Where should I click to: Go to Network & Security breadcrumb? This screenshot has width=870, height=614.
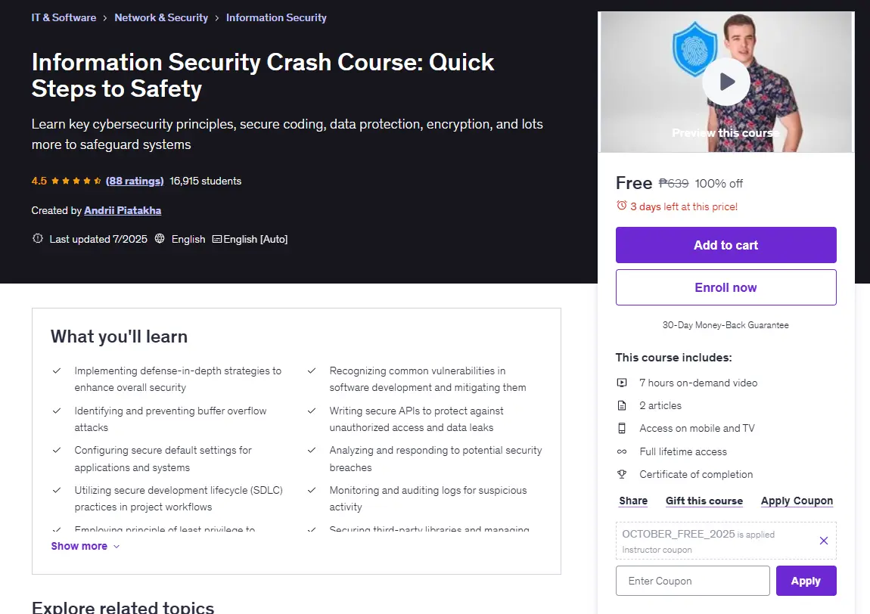[161, 17]
